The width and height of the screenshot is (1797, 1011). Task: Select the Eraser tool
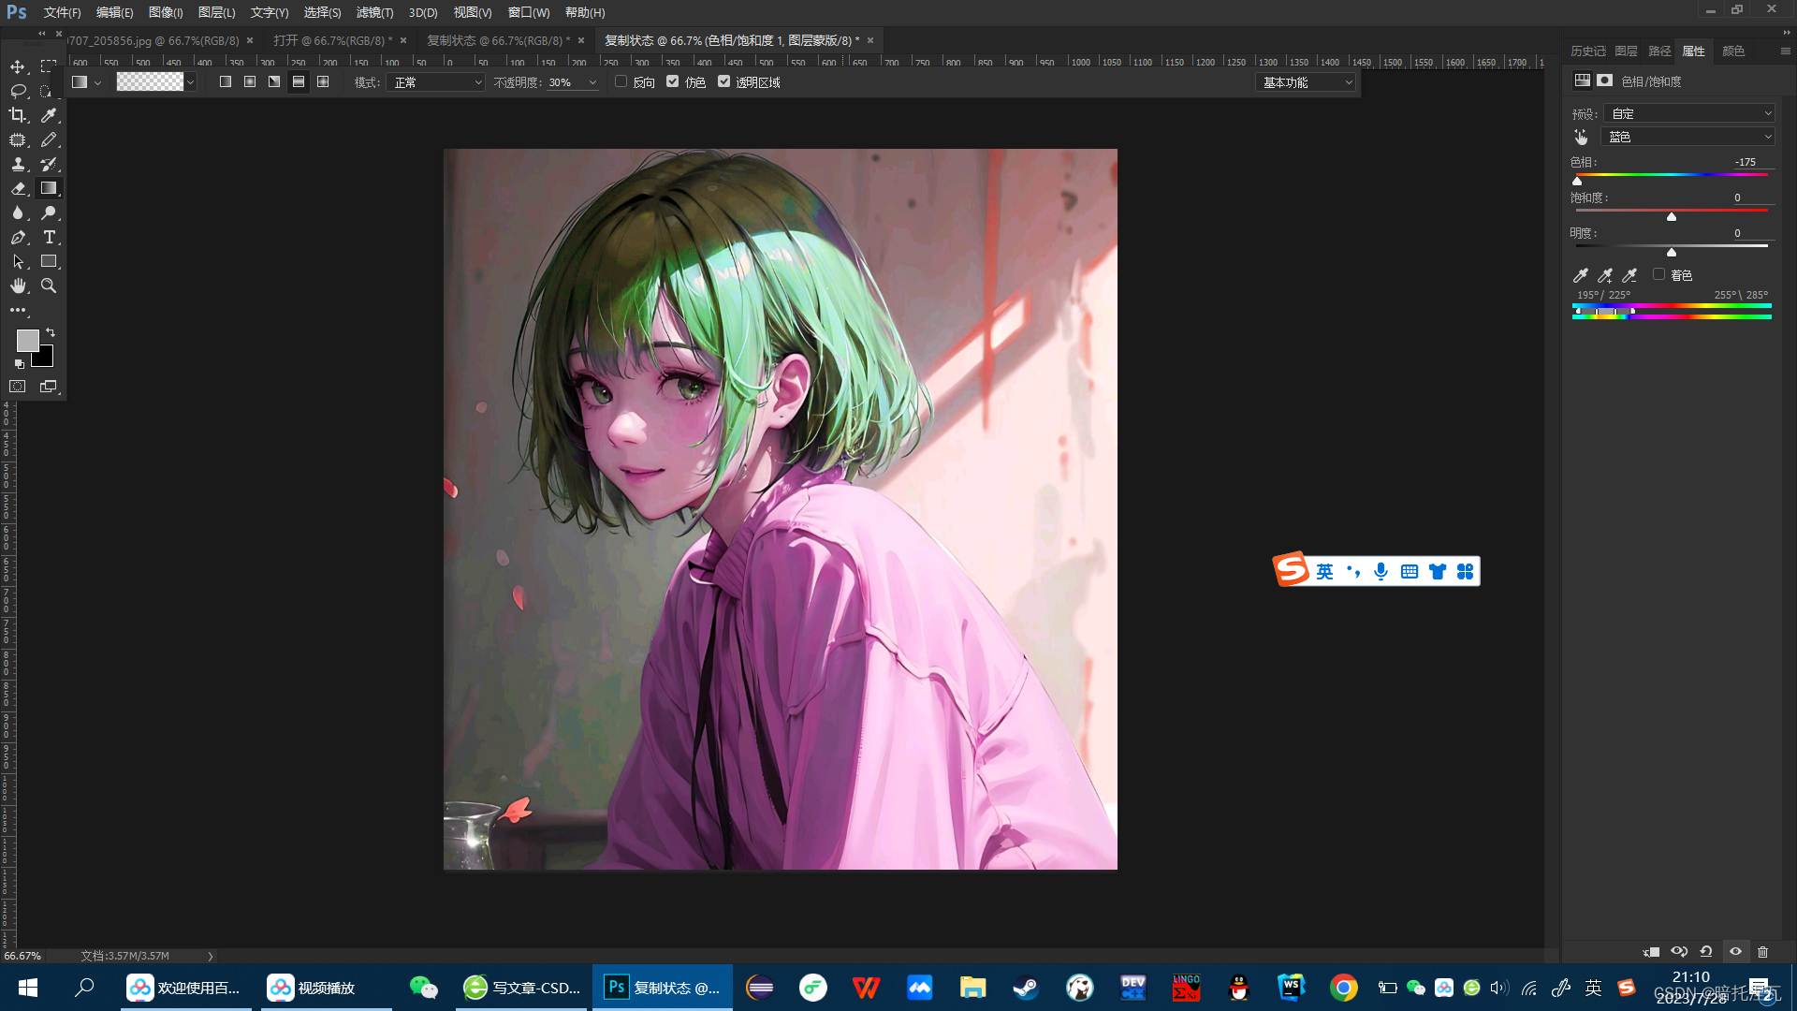pyautogui.click(x=18, y=188)
